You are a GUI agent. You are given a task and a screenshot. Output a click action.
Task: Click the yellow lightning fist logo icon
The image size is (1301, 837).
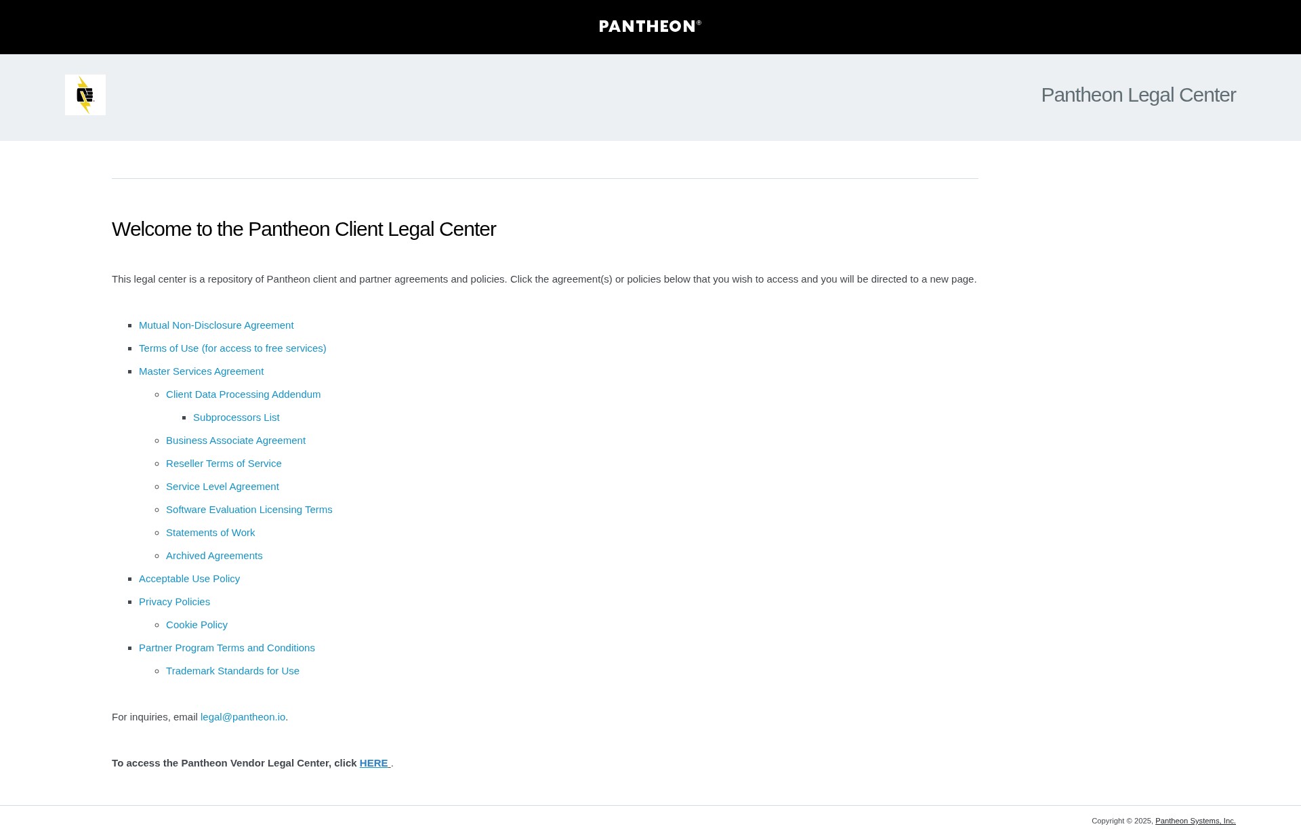point(85,95)
